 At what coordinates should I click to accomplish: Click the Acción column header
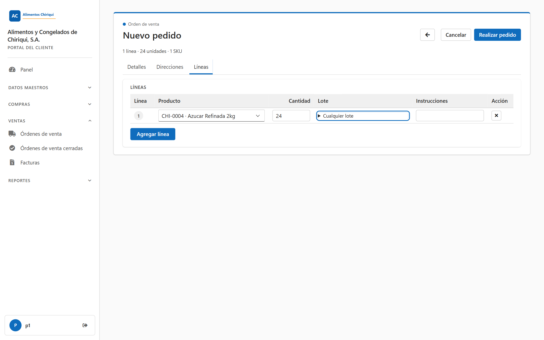[499, 101]
